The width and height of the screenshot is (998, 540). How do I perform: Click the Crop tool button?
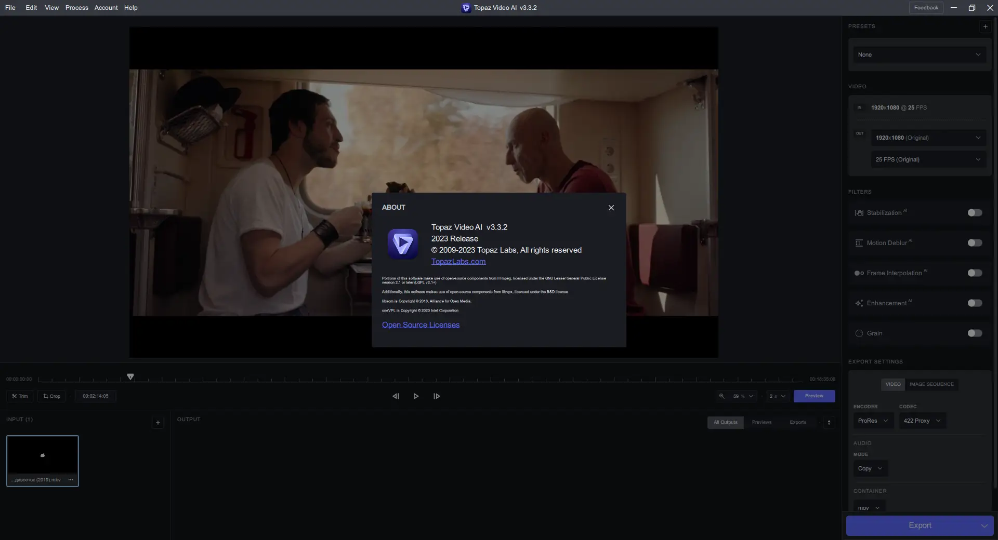[x=51, y=396]
